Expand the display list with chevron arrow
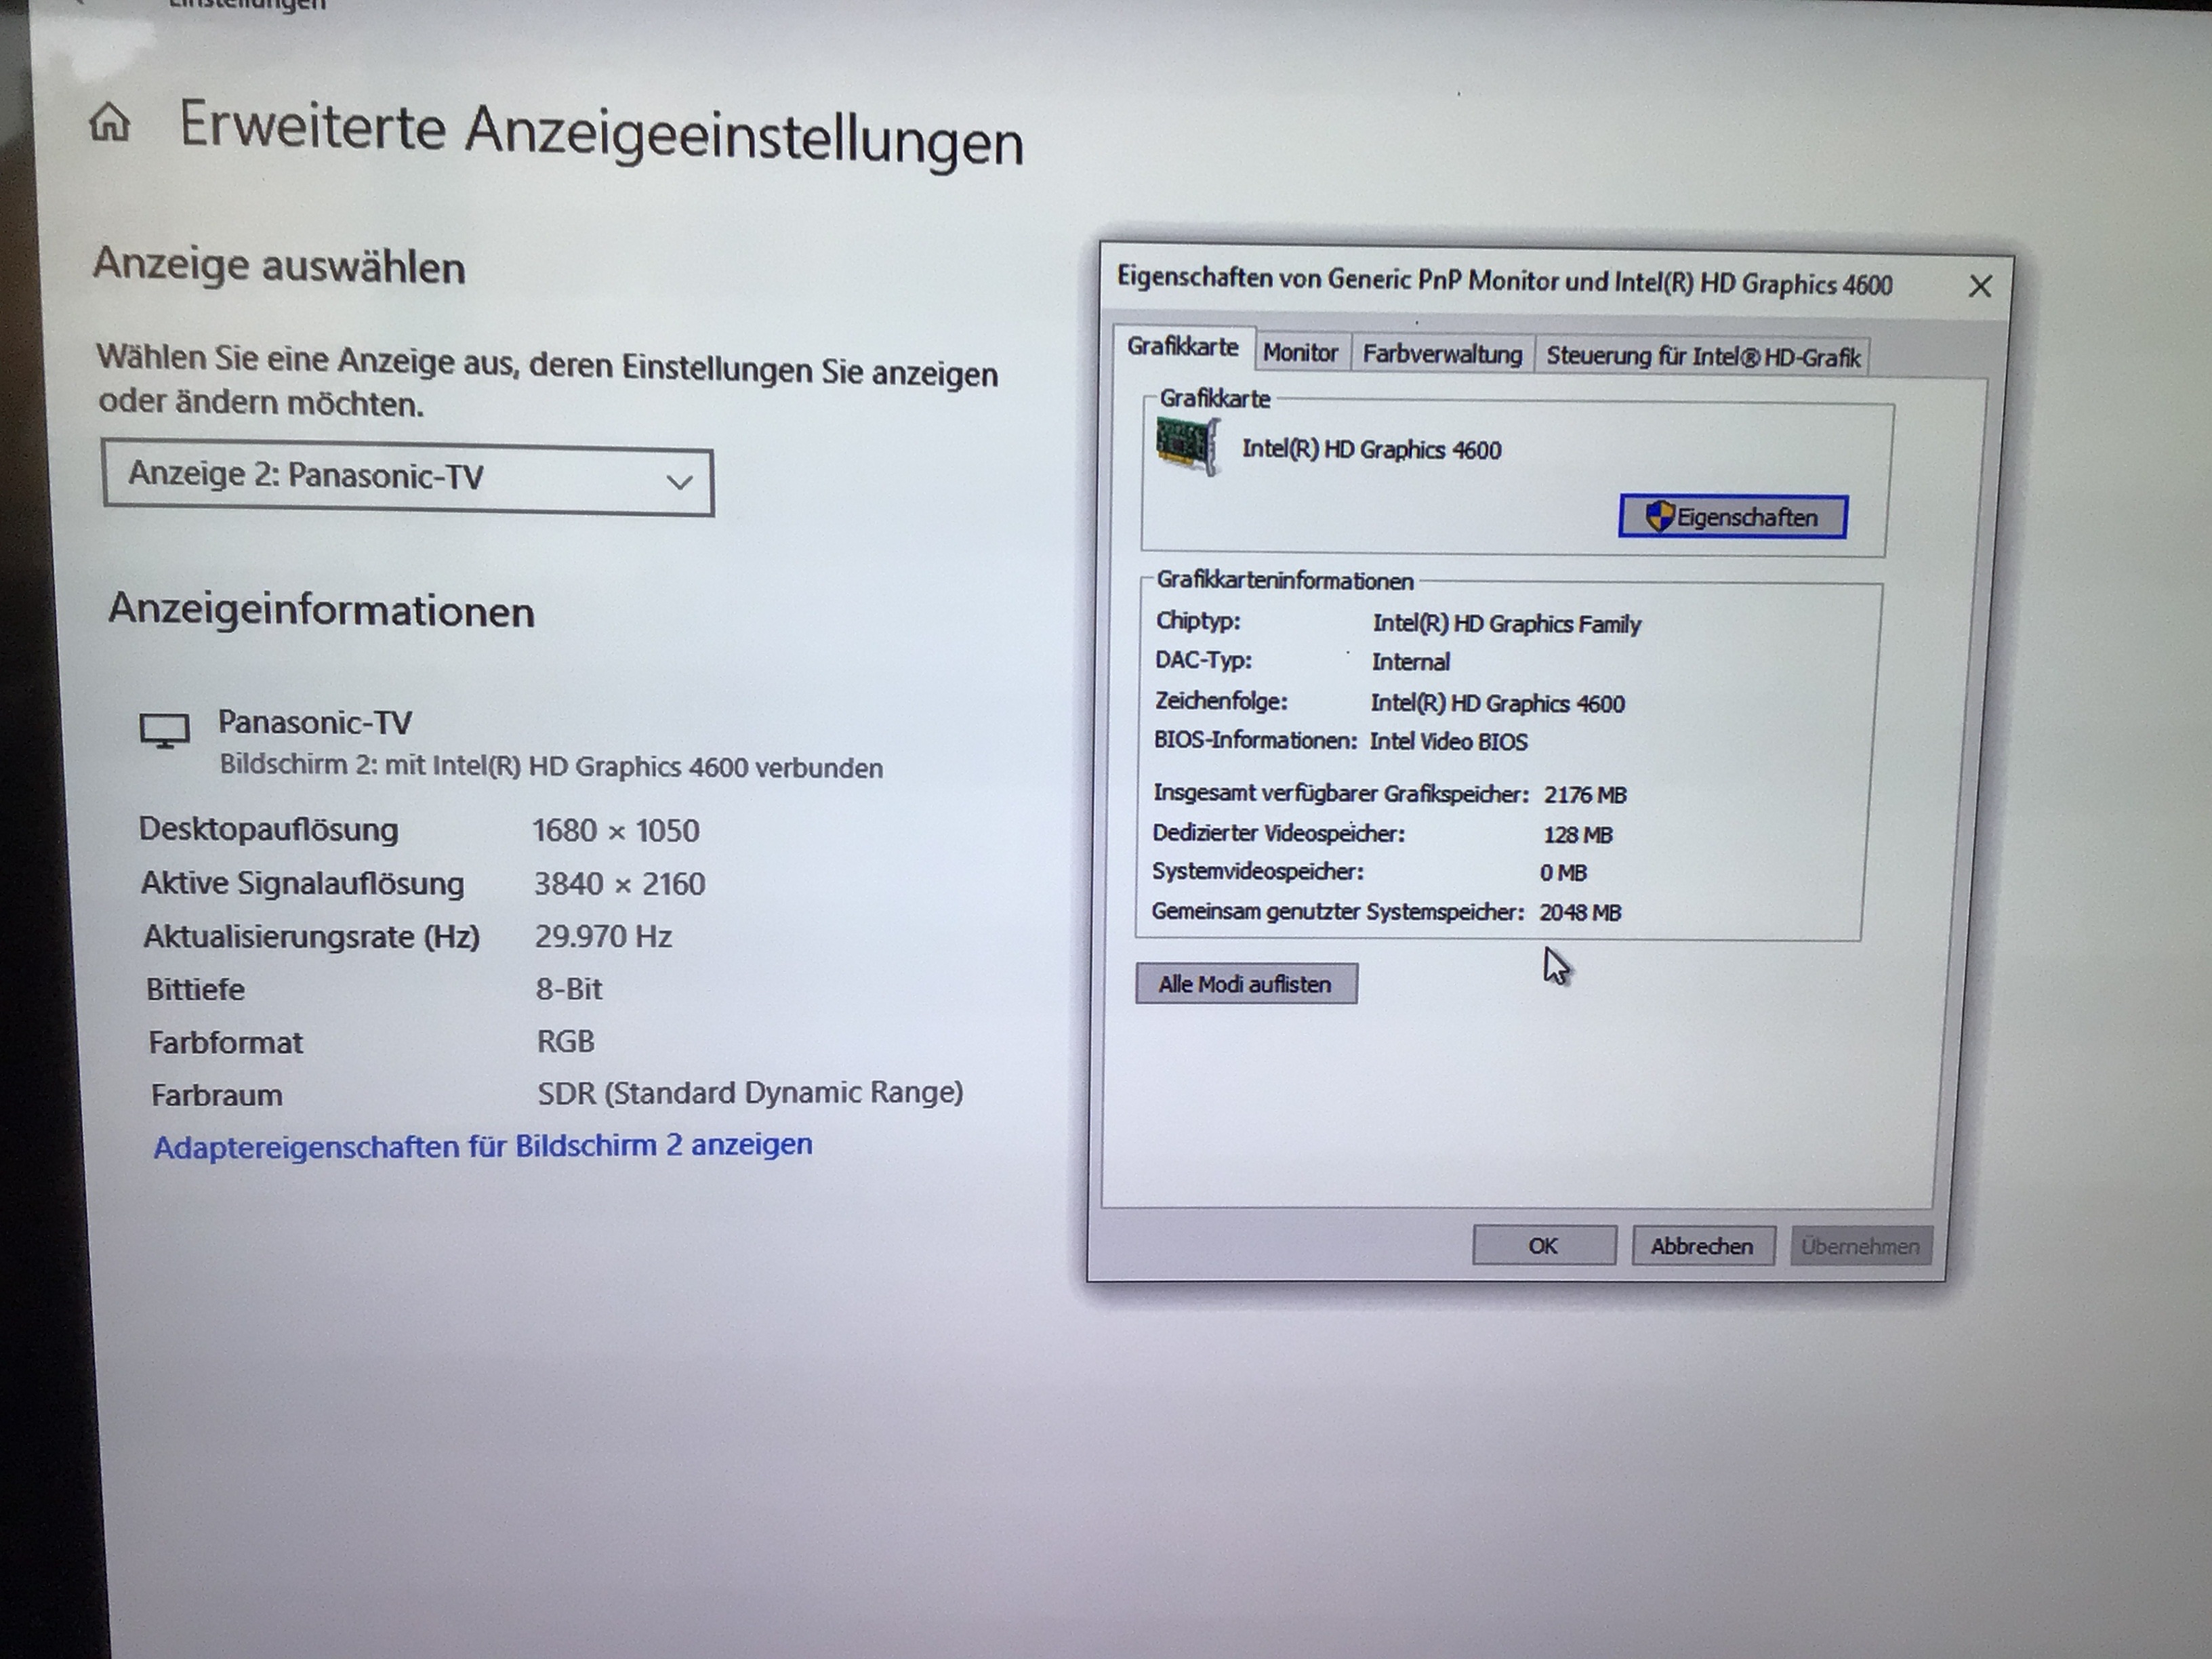The height and width of the screenshot is (1659, 2212). tap(679, 484)
